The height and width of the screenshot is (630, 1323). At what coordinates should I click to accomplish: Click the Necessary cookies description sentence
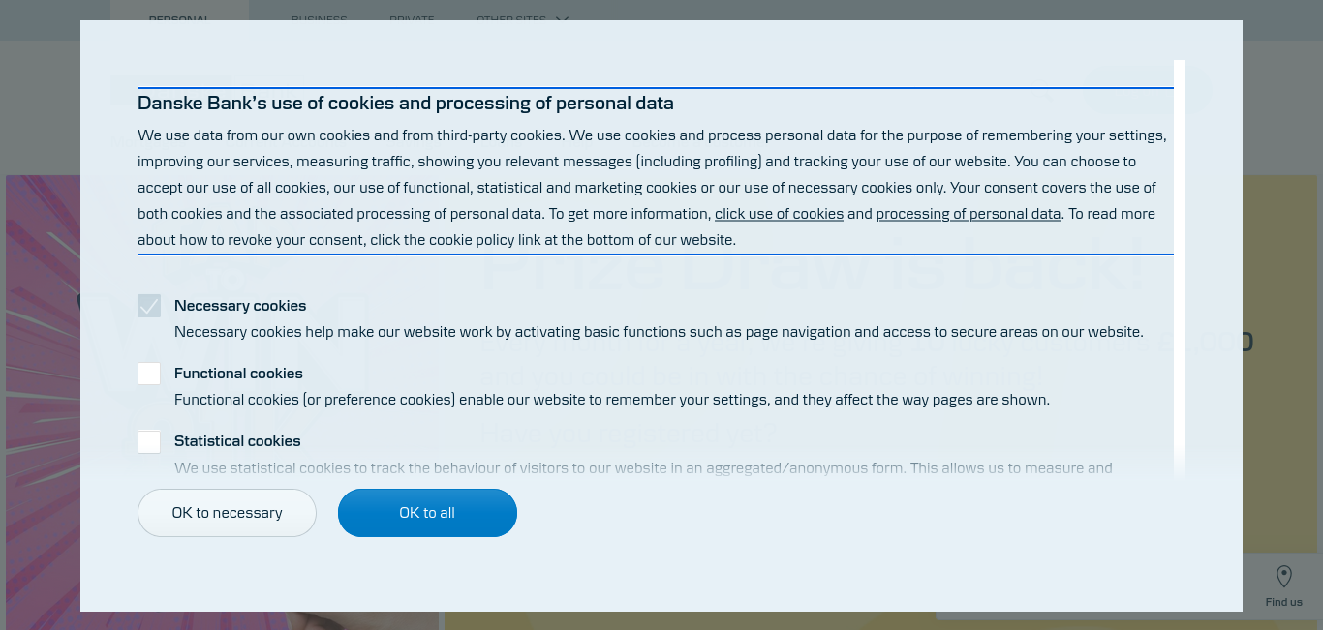click(x=659, y=332)
